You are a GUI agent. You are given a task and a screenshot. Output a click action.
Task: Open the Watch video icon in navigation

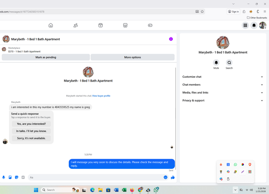(101, 25)
